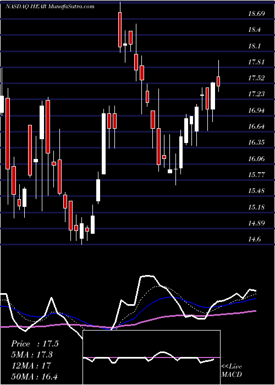Click the 16.06 price axis label

point(256,159)
